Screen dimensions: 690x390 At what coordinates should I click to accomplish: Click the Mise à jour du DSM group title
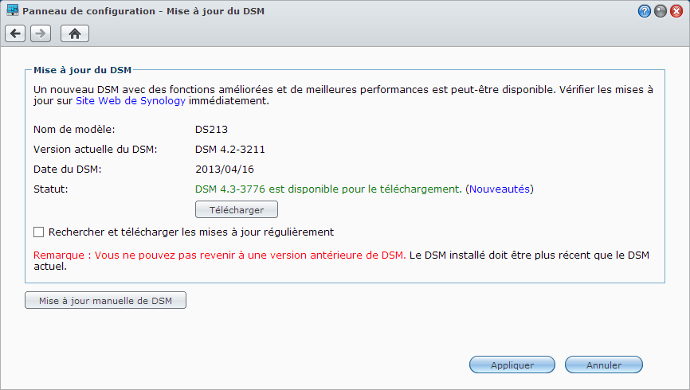82,70
